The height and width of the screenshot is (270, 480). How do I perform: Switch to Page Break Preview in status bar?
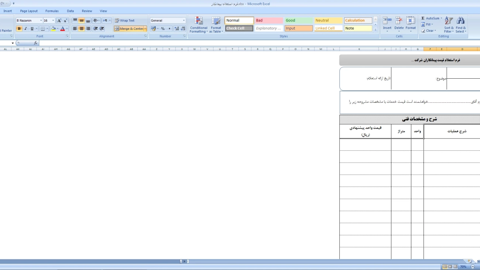point(455,267)
